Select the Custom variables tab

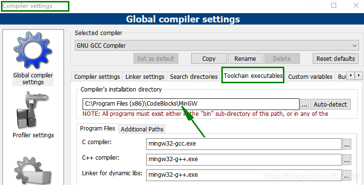pyautogui.click(x=310, y=77)
